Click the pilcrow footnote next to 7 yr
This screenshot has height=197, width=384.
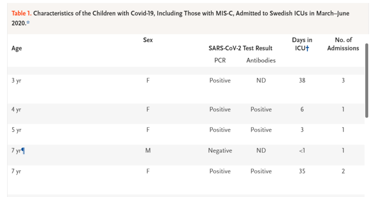click(23, 151)
